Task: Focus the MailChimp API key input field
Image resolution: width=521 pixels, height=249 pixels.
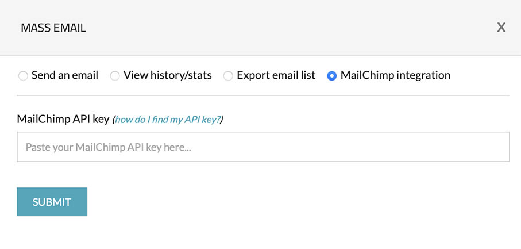Action: point(263,147)
